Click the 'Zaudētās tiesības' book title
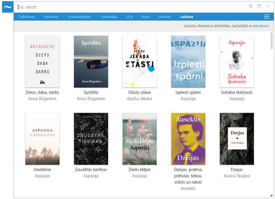This screenshot has height=199, width=275. click(x=91, y=170)
